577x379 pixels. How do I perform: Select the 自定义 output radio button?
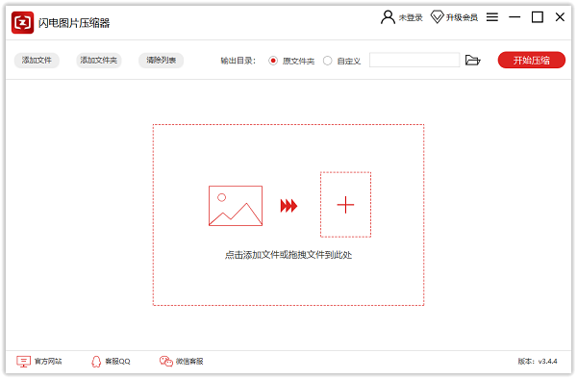click(x=328, y=61)
